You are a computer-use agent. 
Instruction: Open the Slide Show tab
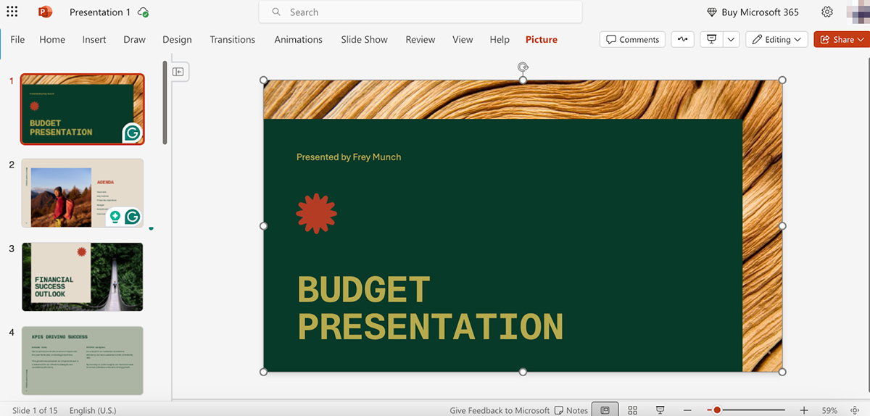(x=365, y=40)
